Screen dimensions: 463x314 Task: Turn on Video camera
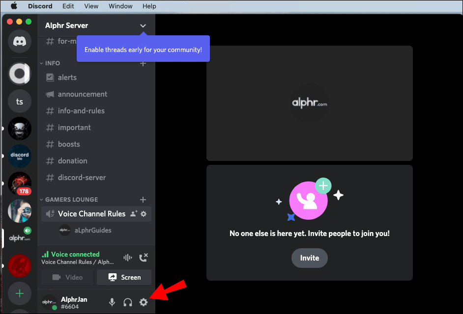(x=67, y=277)
